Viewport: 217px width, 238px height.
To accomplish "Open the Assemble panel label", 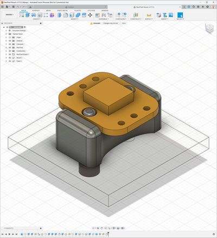I will tap(104, 19).
